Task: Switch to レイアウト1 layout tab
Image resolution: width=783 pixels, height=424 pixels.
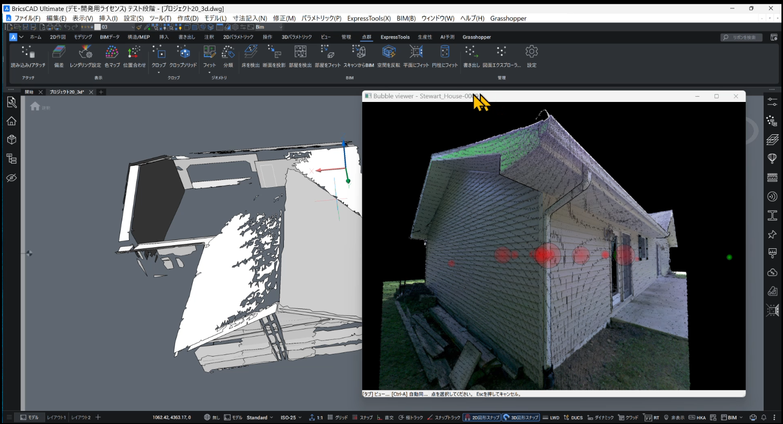Action: click(x=56, y=418)
